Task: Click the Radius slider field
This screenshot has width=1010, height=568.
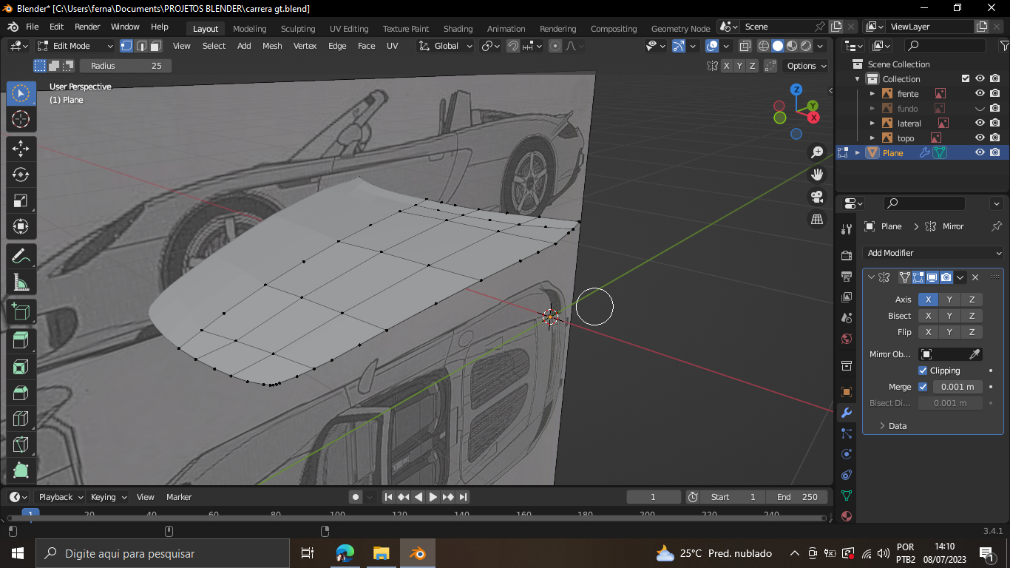Action: click(126, 66)
